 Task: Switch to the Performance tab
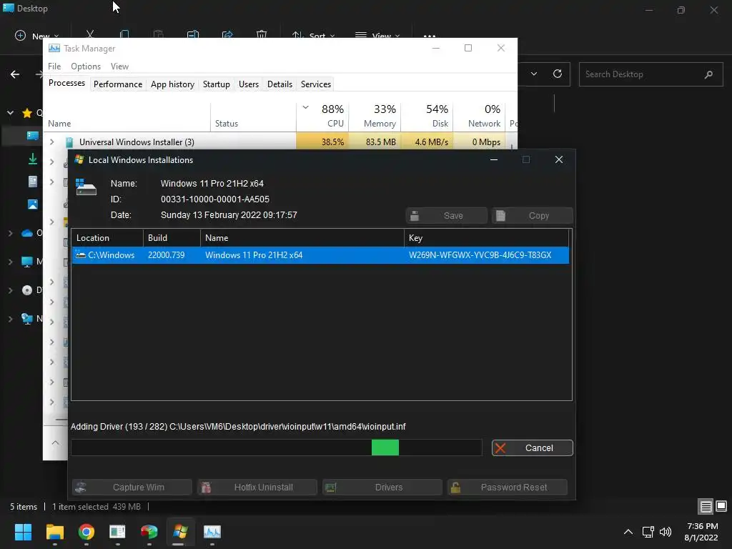click(x=118, y=84)
